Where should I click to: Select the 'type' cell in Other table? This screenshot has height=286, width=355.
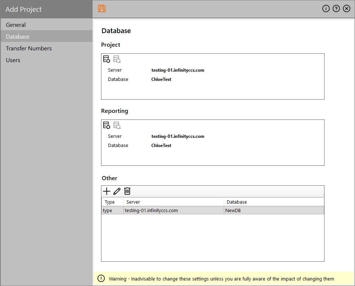click(x=112, y=210)
